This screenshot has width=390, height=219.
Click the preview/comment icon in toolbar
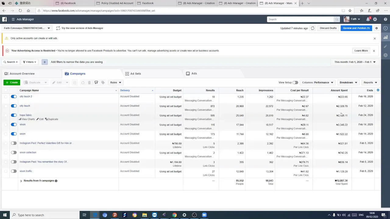point(96,82)
